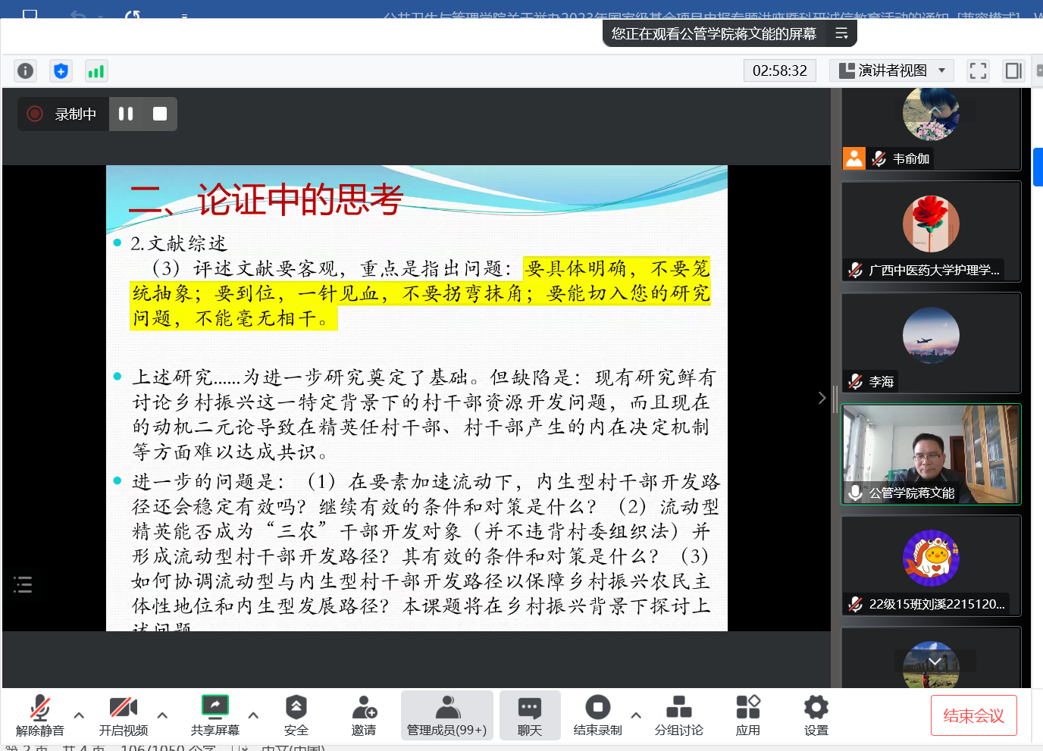Turn on the video camera (开启视频)
Image resolution: width=1043 pixels, height=751 pixels.
123,715
